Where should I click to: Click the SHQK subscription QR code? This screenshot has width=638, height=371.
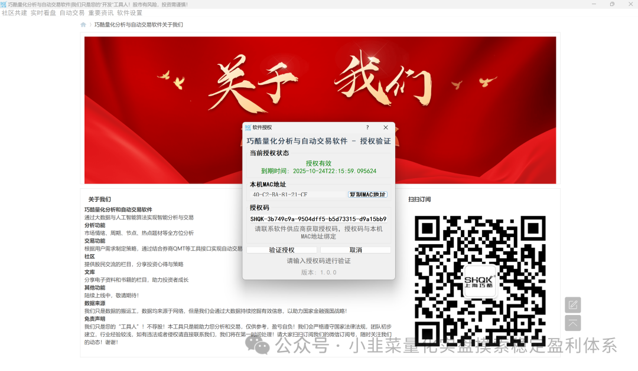480,281
